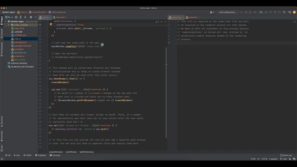Screen dimensions: 297x167
Task: Open the Commit tool window stripe button
Action: [2, 33]
